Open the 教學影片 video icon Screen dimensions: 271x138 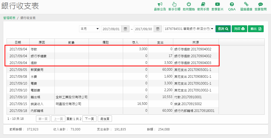217,4
